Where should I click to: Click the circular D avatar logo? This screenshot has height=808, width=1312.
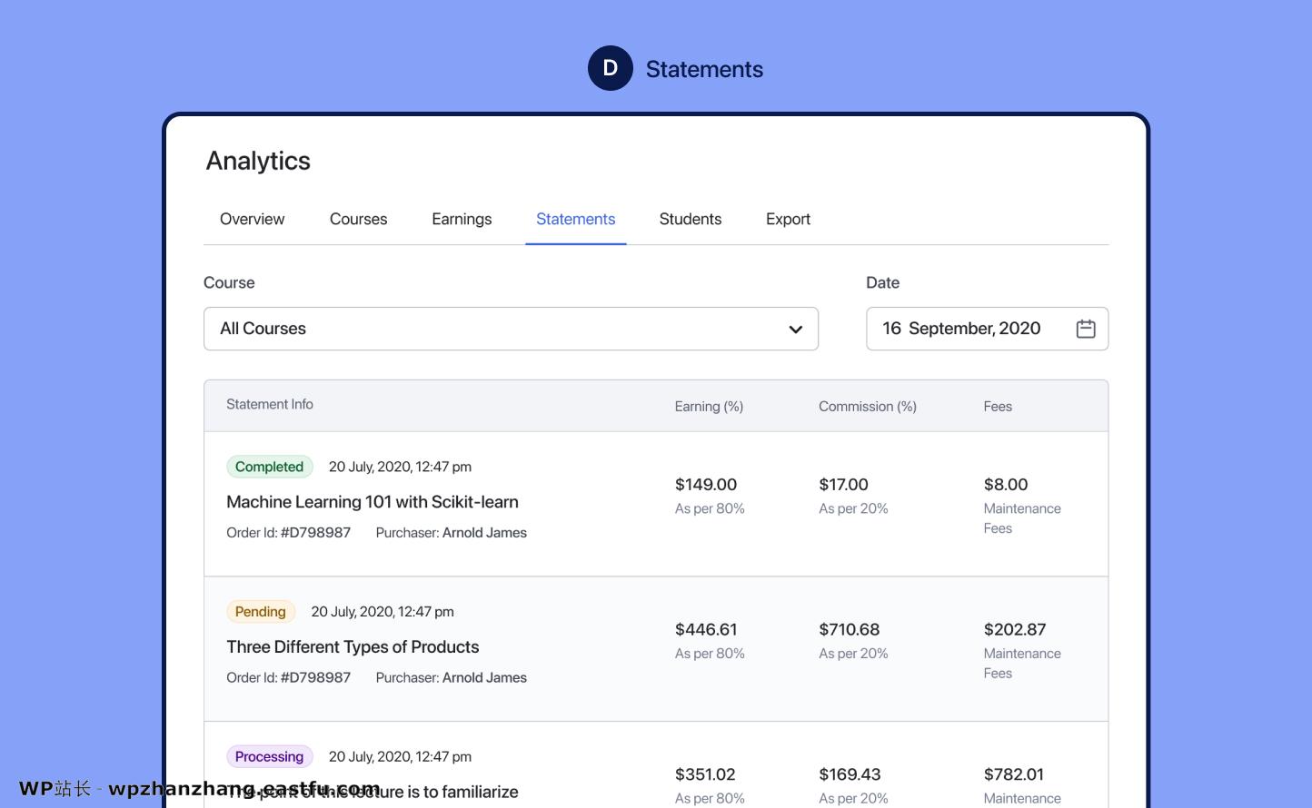coord(610,67)
